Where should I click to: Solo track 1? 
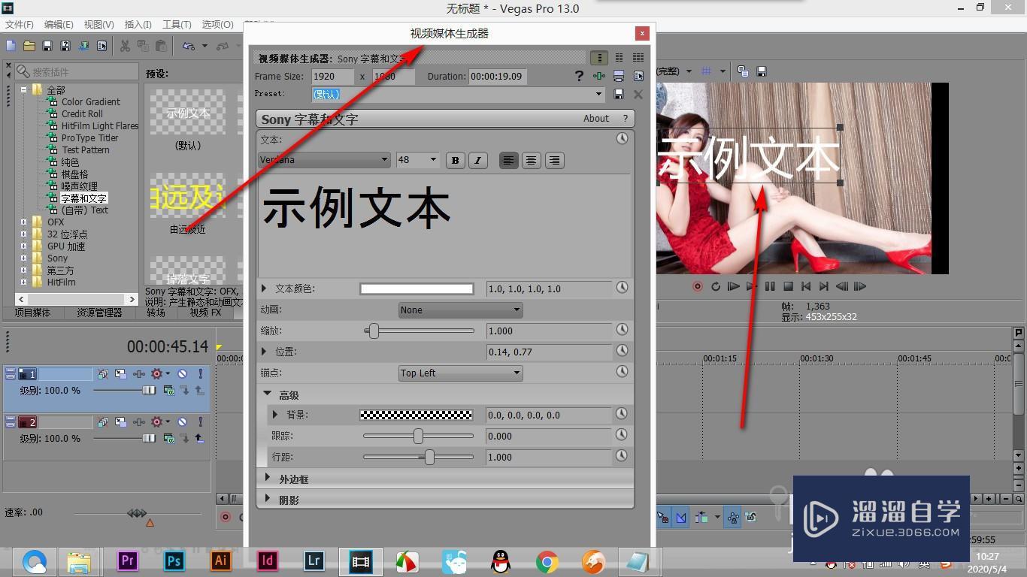tap(201, 373)
